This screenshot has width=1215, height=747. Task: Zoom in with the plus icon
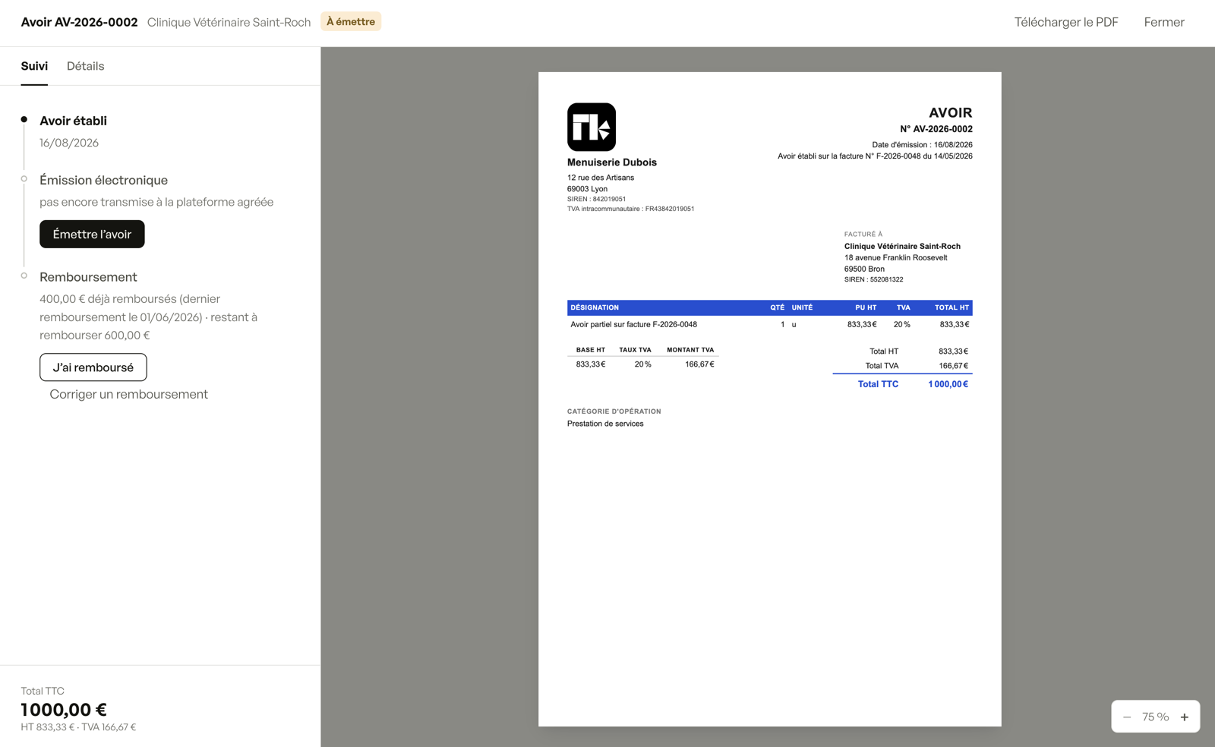1185,717
